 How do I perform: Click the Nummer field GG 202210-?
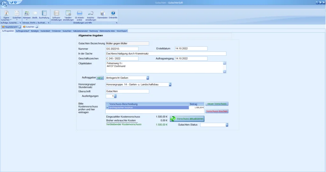(x=122, y=49)
